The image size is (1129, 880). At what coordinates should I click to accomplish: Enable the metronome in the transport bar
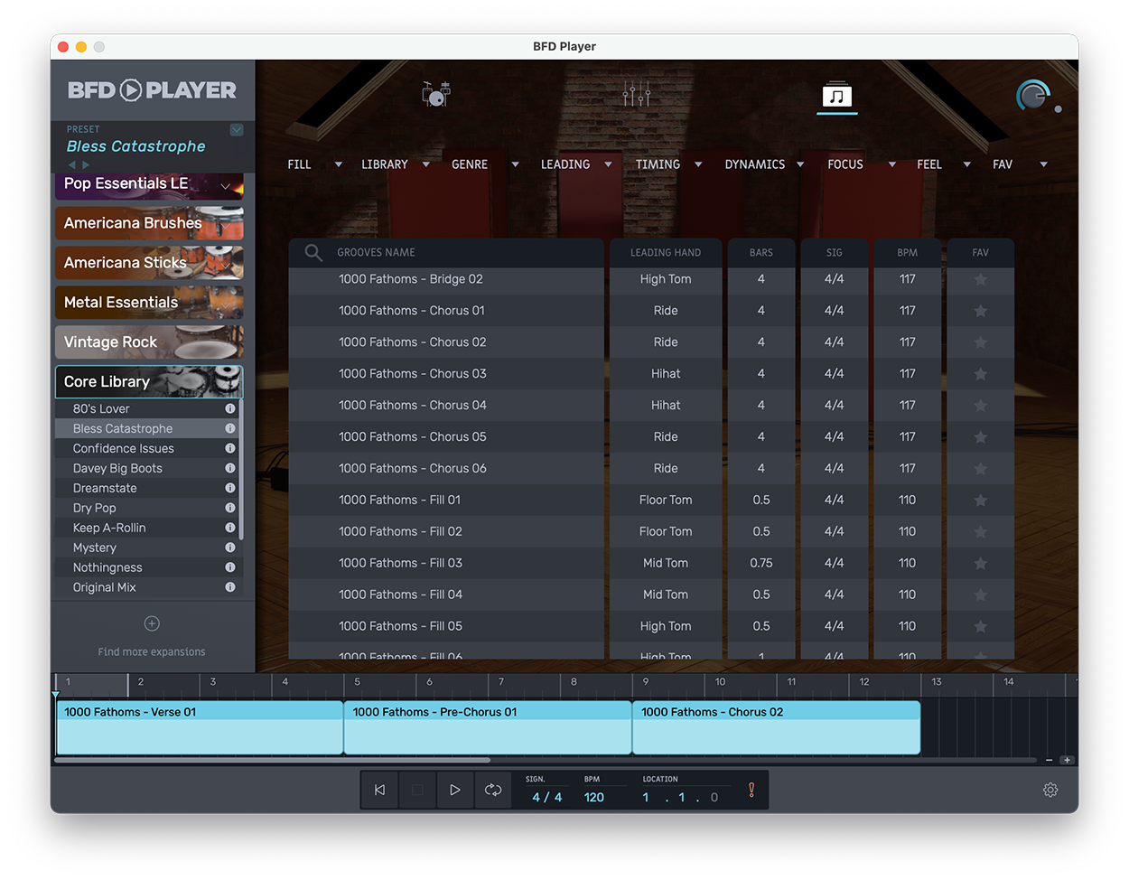(751, 789)
